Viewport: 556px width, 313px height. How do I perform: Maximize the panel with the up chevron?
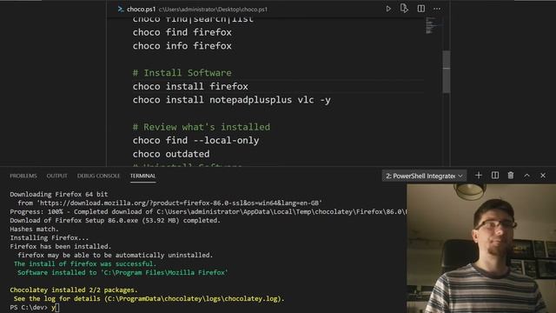pyautogui.click(x=527, y=176)
